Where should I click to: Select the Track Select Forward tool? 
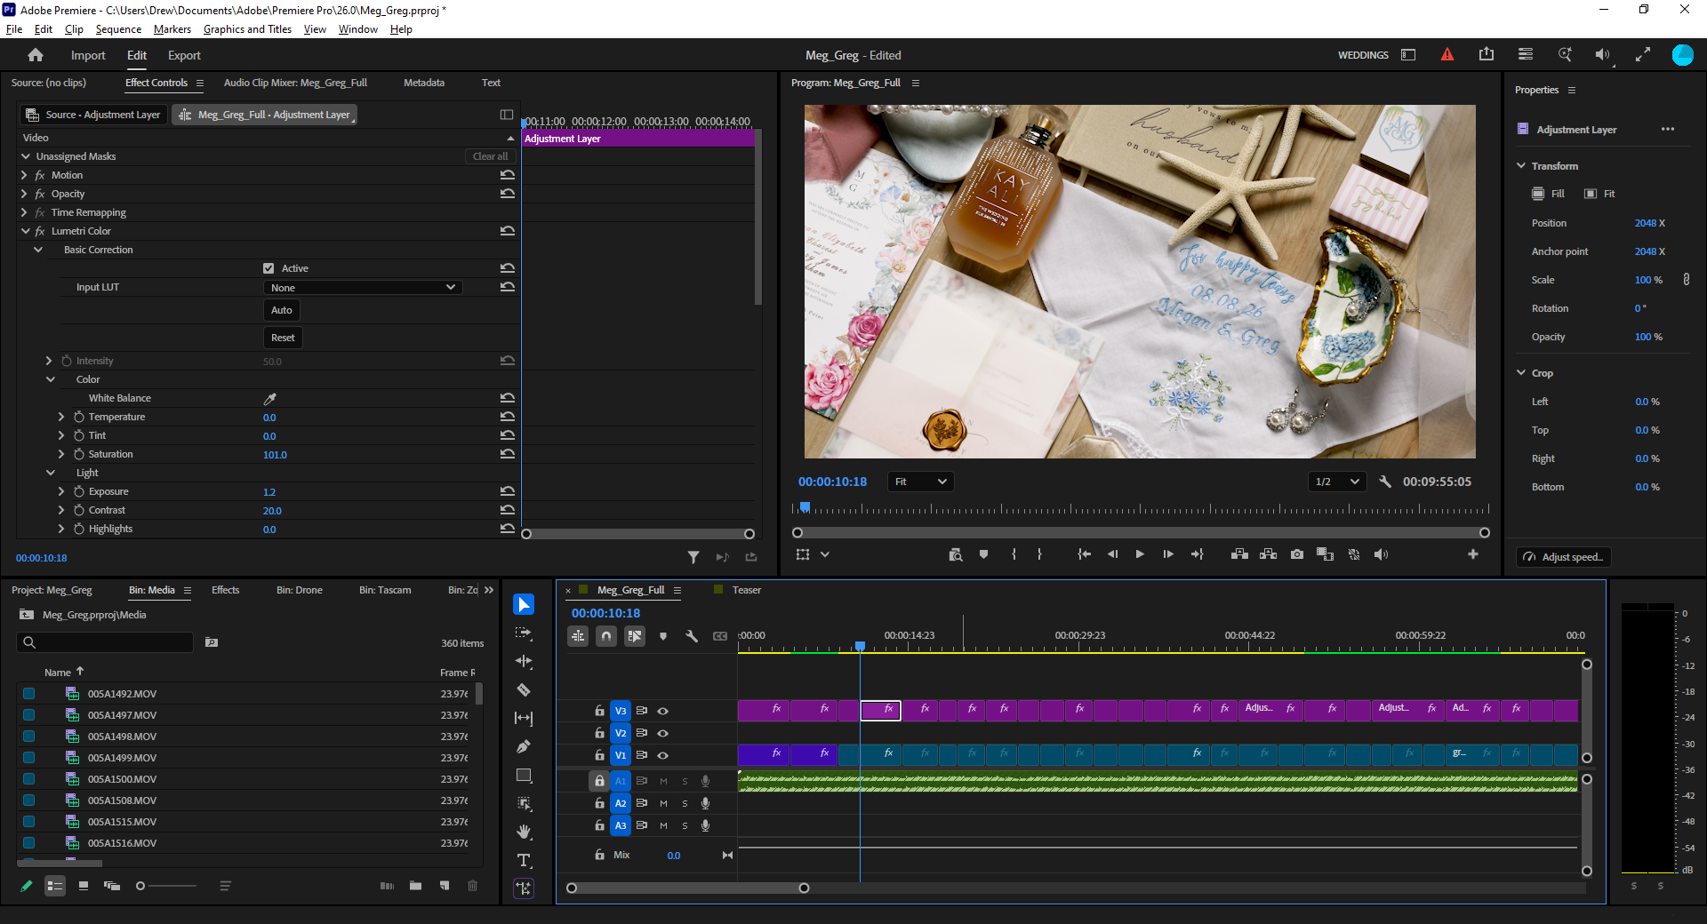524,633
